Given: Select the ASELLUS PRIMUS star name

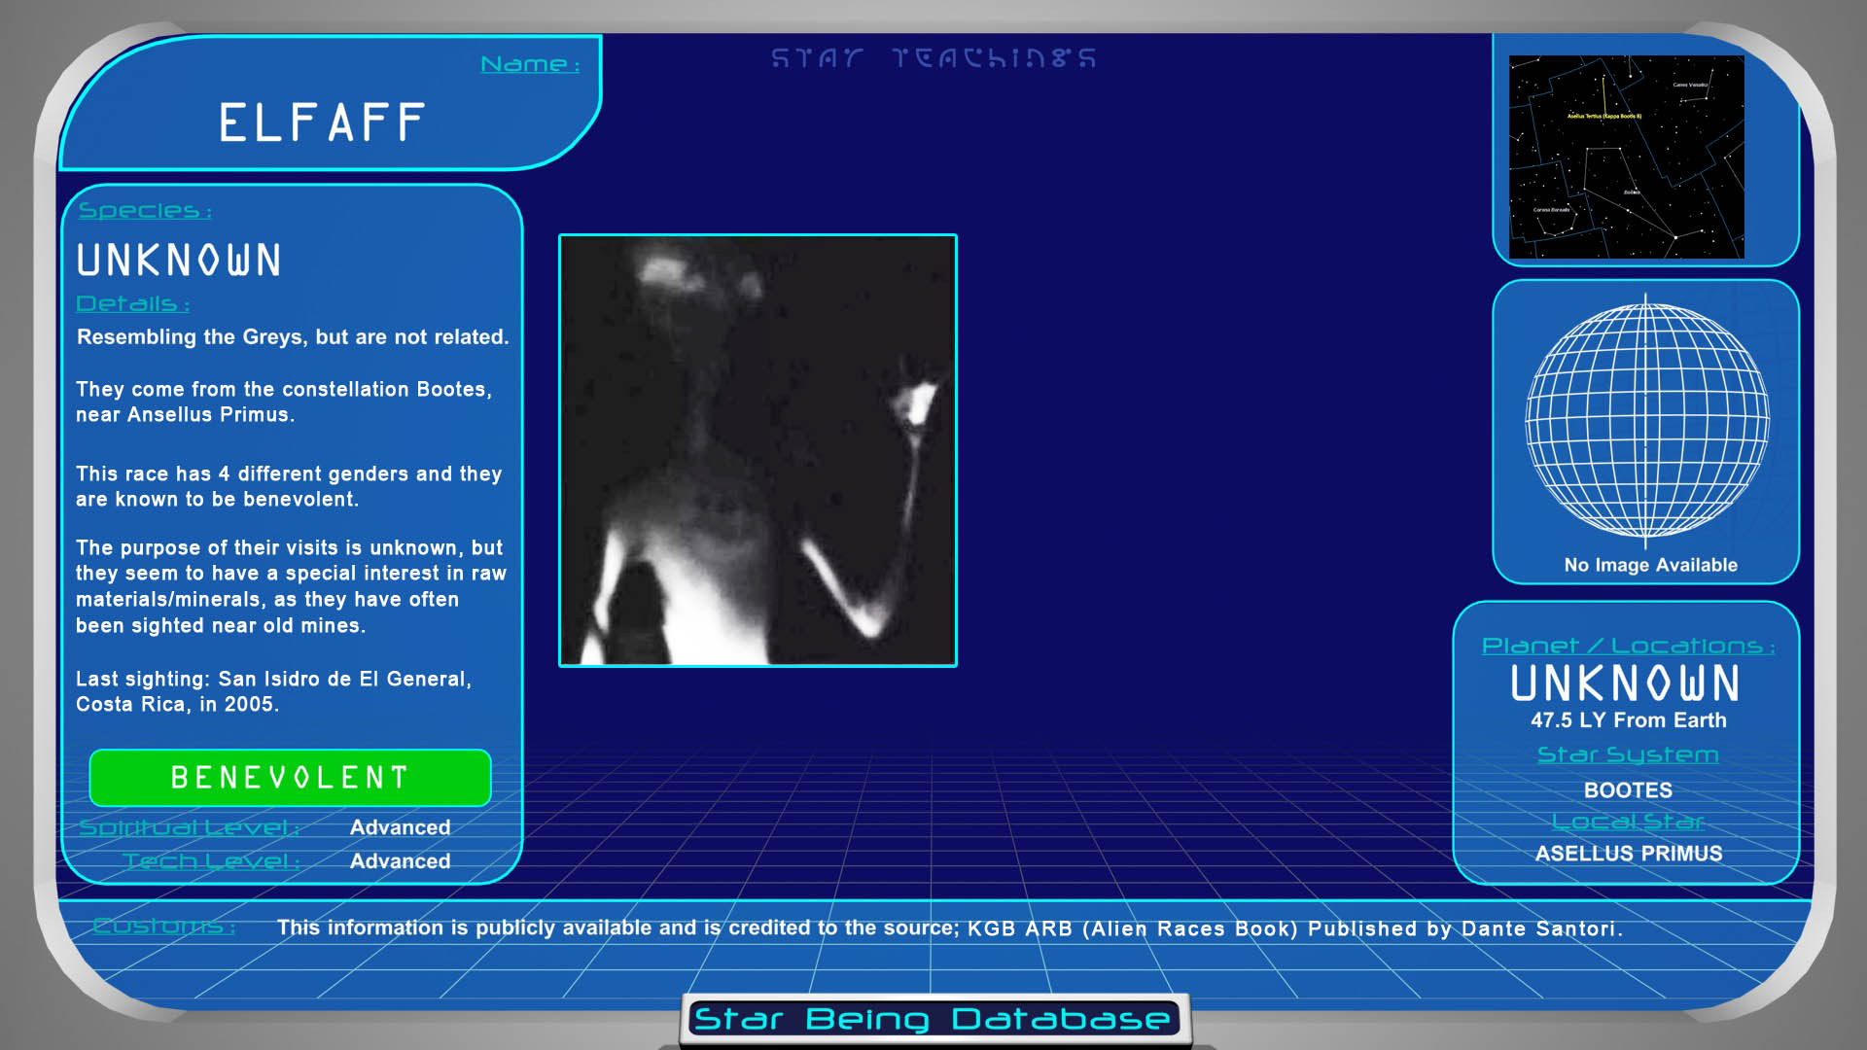Looking at the screenshot, I should coord(1628,854).
